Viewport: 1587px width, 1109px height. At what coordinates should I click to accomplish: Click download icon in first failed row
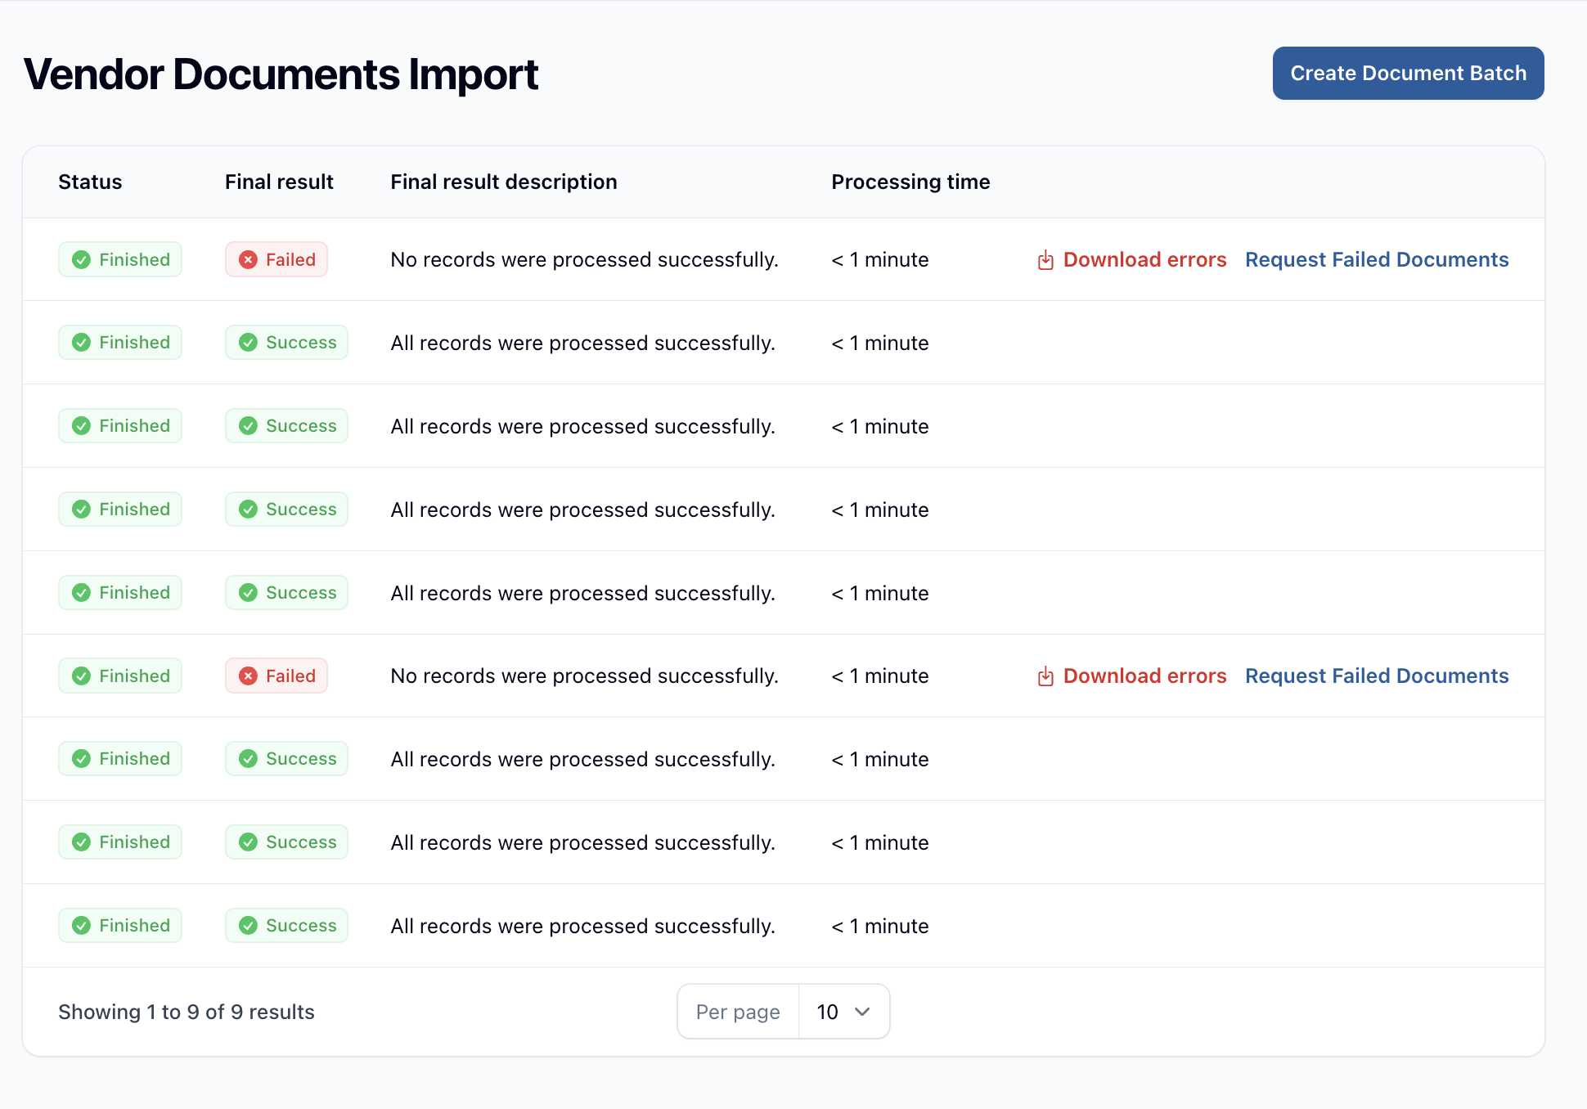tap(1045, 260)
